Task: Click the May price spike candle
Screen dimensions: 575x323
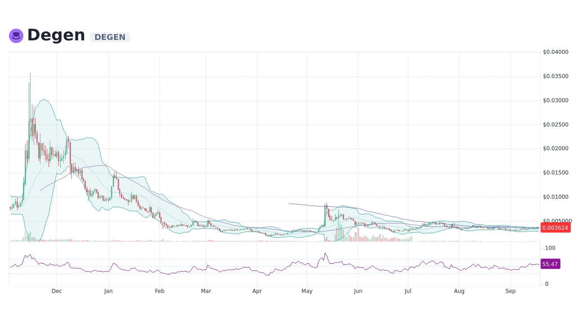Action: 326,215
